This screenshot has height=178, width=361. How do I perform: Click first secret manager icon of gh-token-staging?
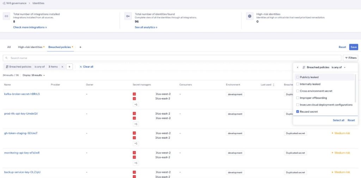pos(134,133)
